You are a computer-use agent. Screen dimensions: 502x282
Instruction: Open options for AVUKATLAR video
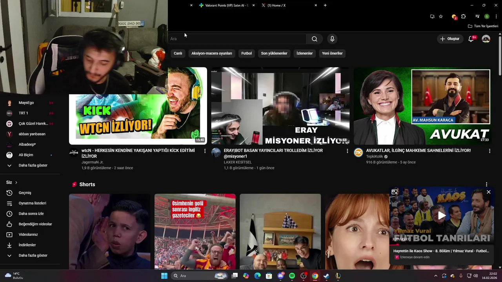click(x=489, y=151)
